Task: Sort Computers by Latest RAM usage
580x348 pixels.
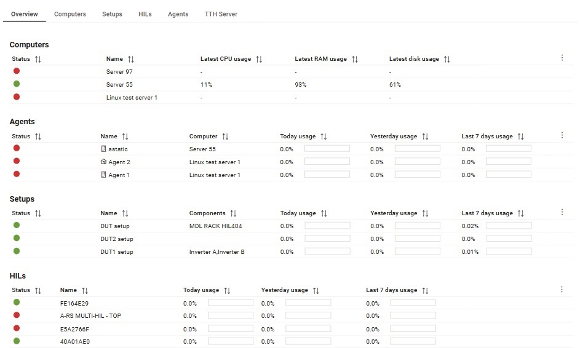Action: pyautogui.click(x=355, y=59)
